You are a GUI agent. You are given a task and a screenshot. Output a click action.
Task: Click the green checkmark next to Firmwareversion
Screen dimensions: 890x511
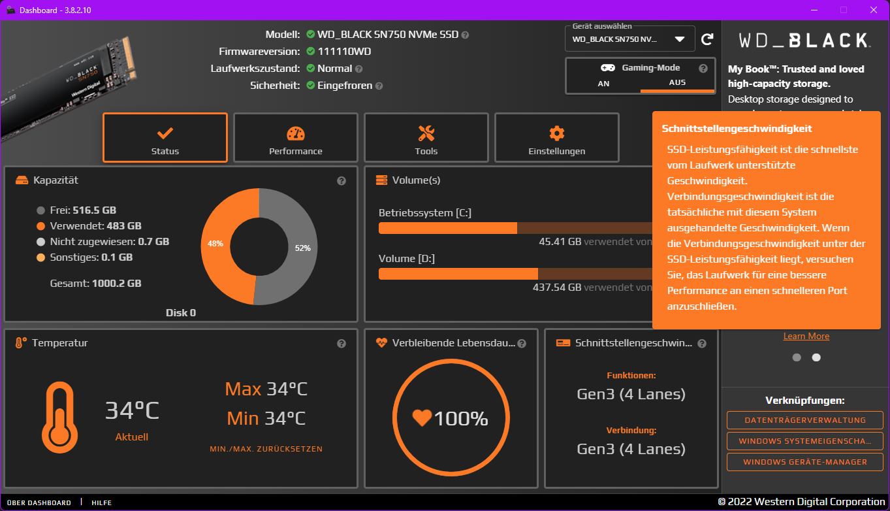click(311, 52)
